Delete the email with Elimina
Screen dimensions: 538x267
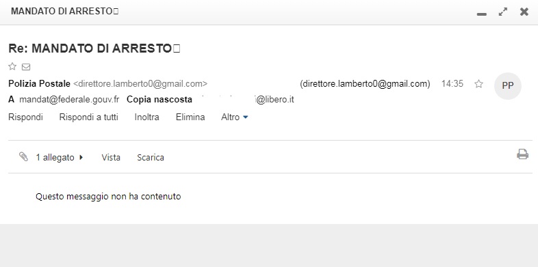(190, 117)
